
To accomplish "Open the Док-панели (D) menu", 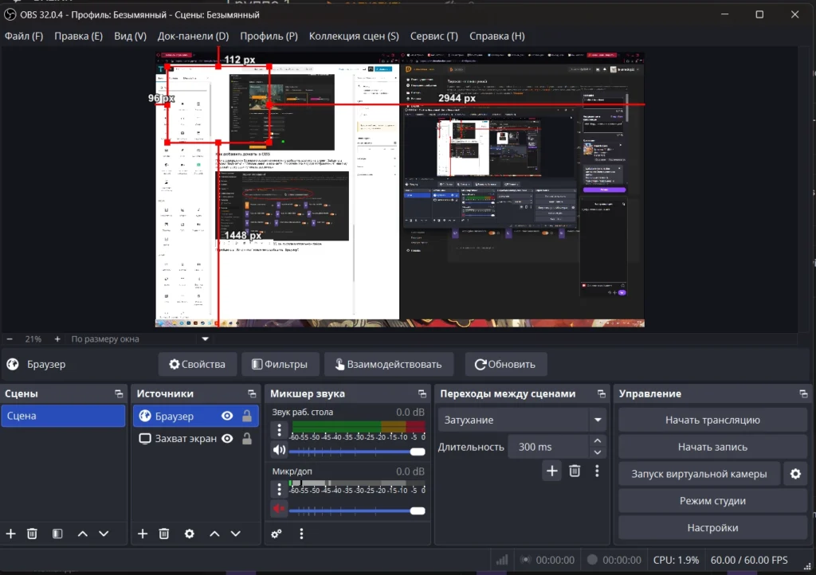I will 193,36.
